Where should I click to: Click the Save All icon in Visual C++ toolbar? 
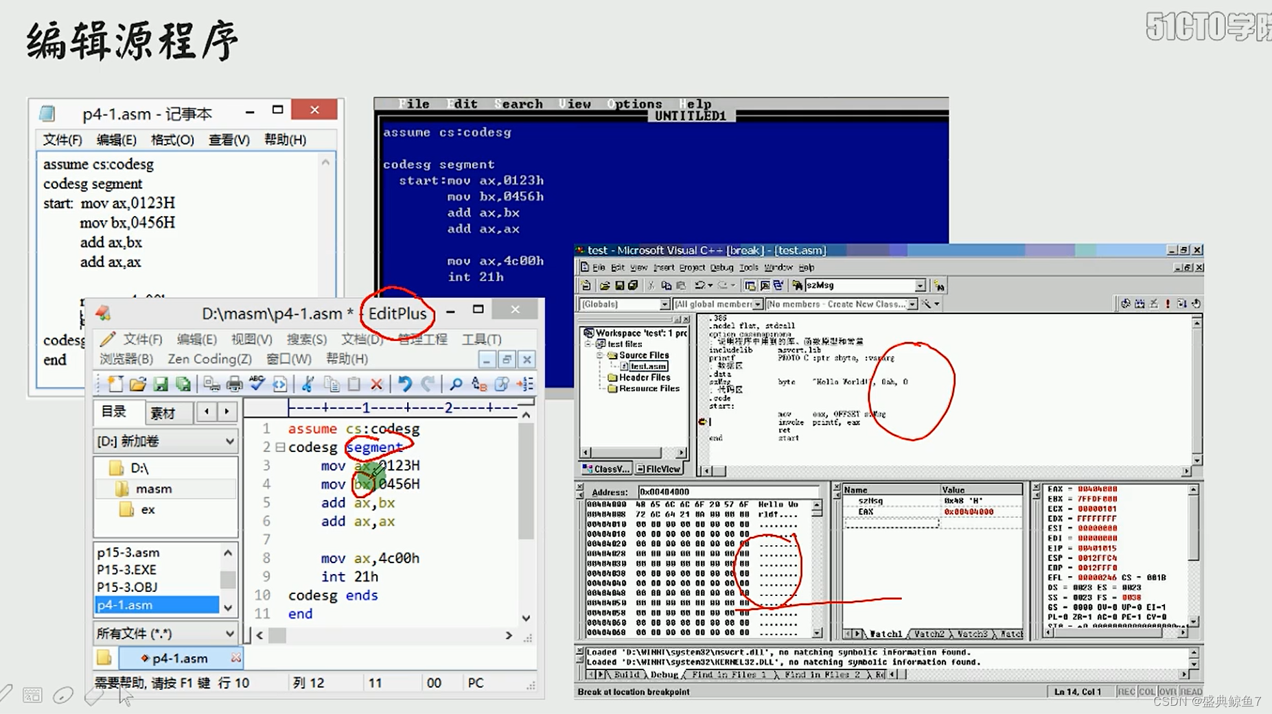tap(633, 285)
